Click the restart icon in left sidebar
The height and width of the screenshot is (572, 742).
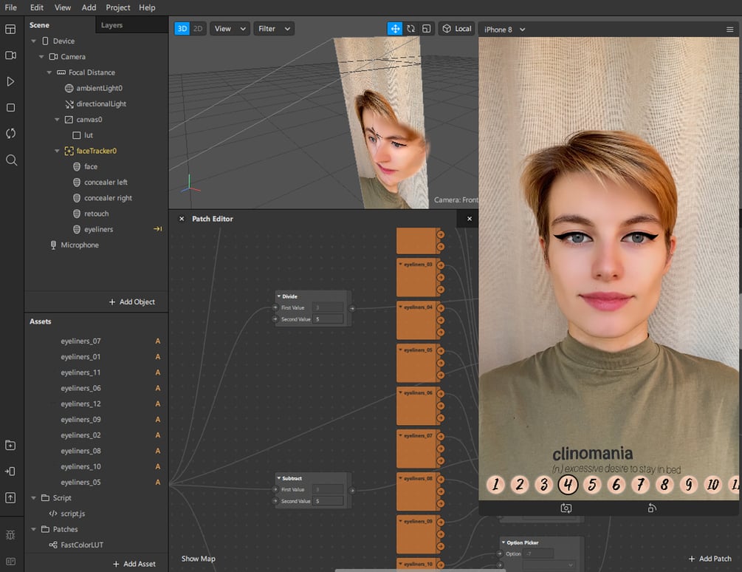[x=10, y=134]
